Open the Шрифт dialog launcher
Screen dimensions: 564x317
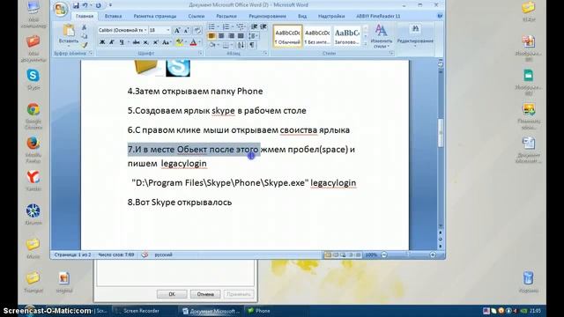click(x=200, y=53)
